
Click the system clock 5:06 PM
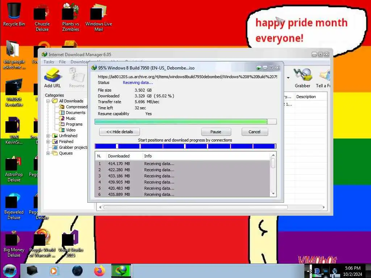353,268
